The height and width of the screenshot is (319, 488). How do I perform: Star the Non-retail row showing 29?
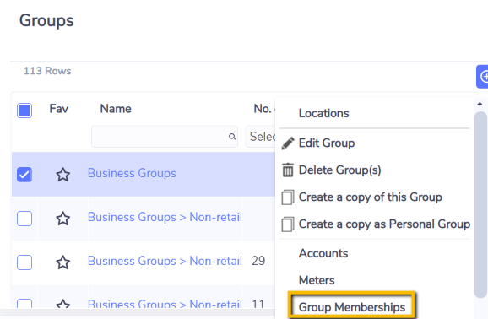62,262
